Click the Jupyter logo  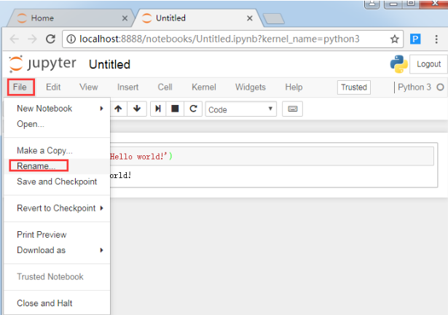tap(43, 63)
